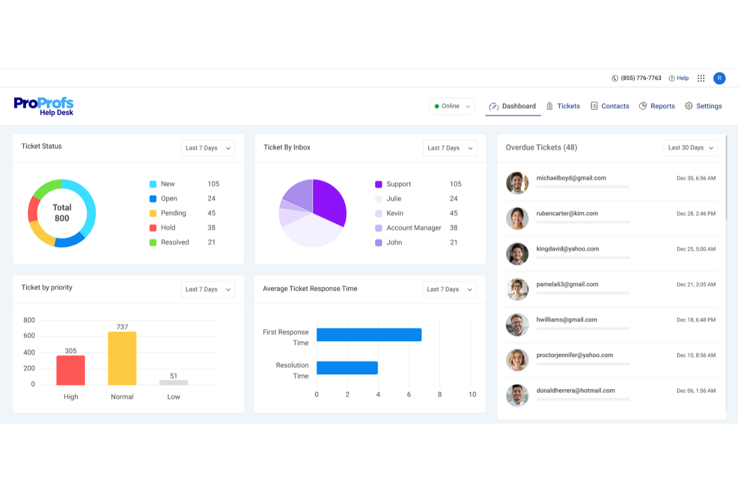Open overdue ticket from pamela63@gmail.com

coord(611,289)
